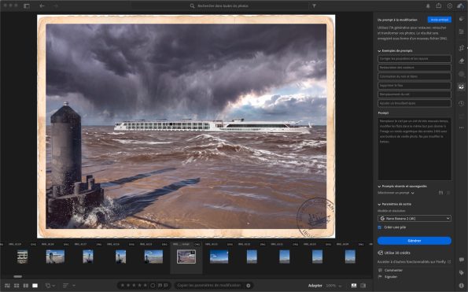Save the current prompt with the disk icon

[440, 193]
